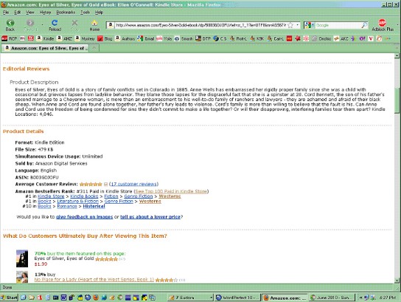This screenshot has height=302, width=401.
Task: Open the 17 customer reviews link
Action: 133,184
